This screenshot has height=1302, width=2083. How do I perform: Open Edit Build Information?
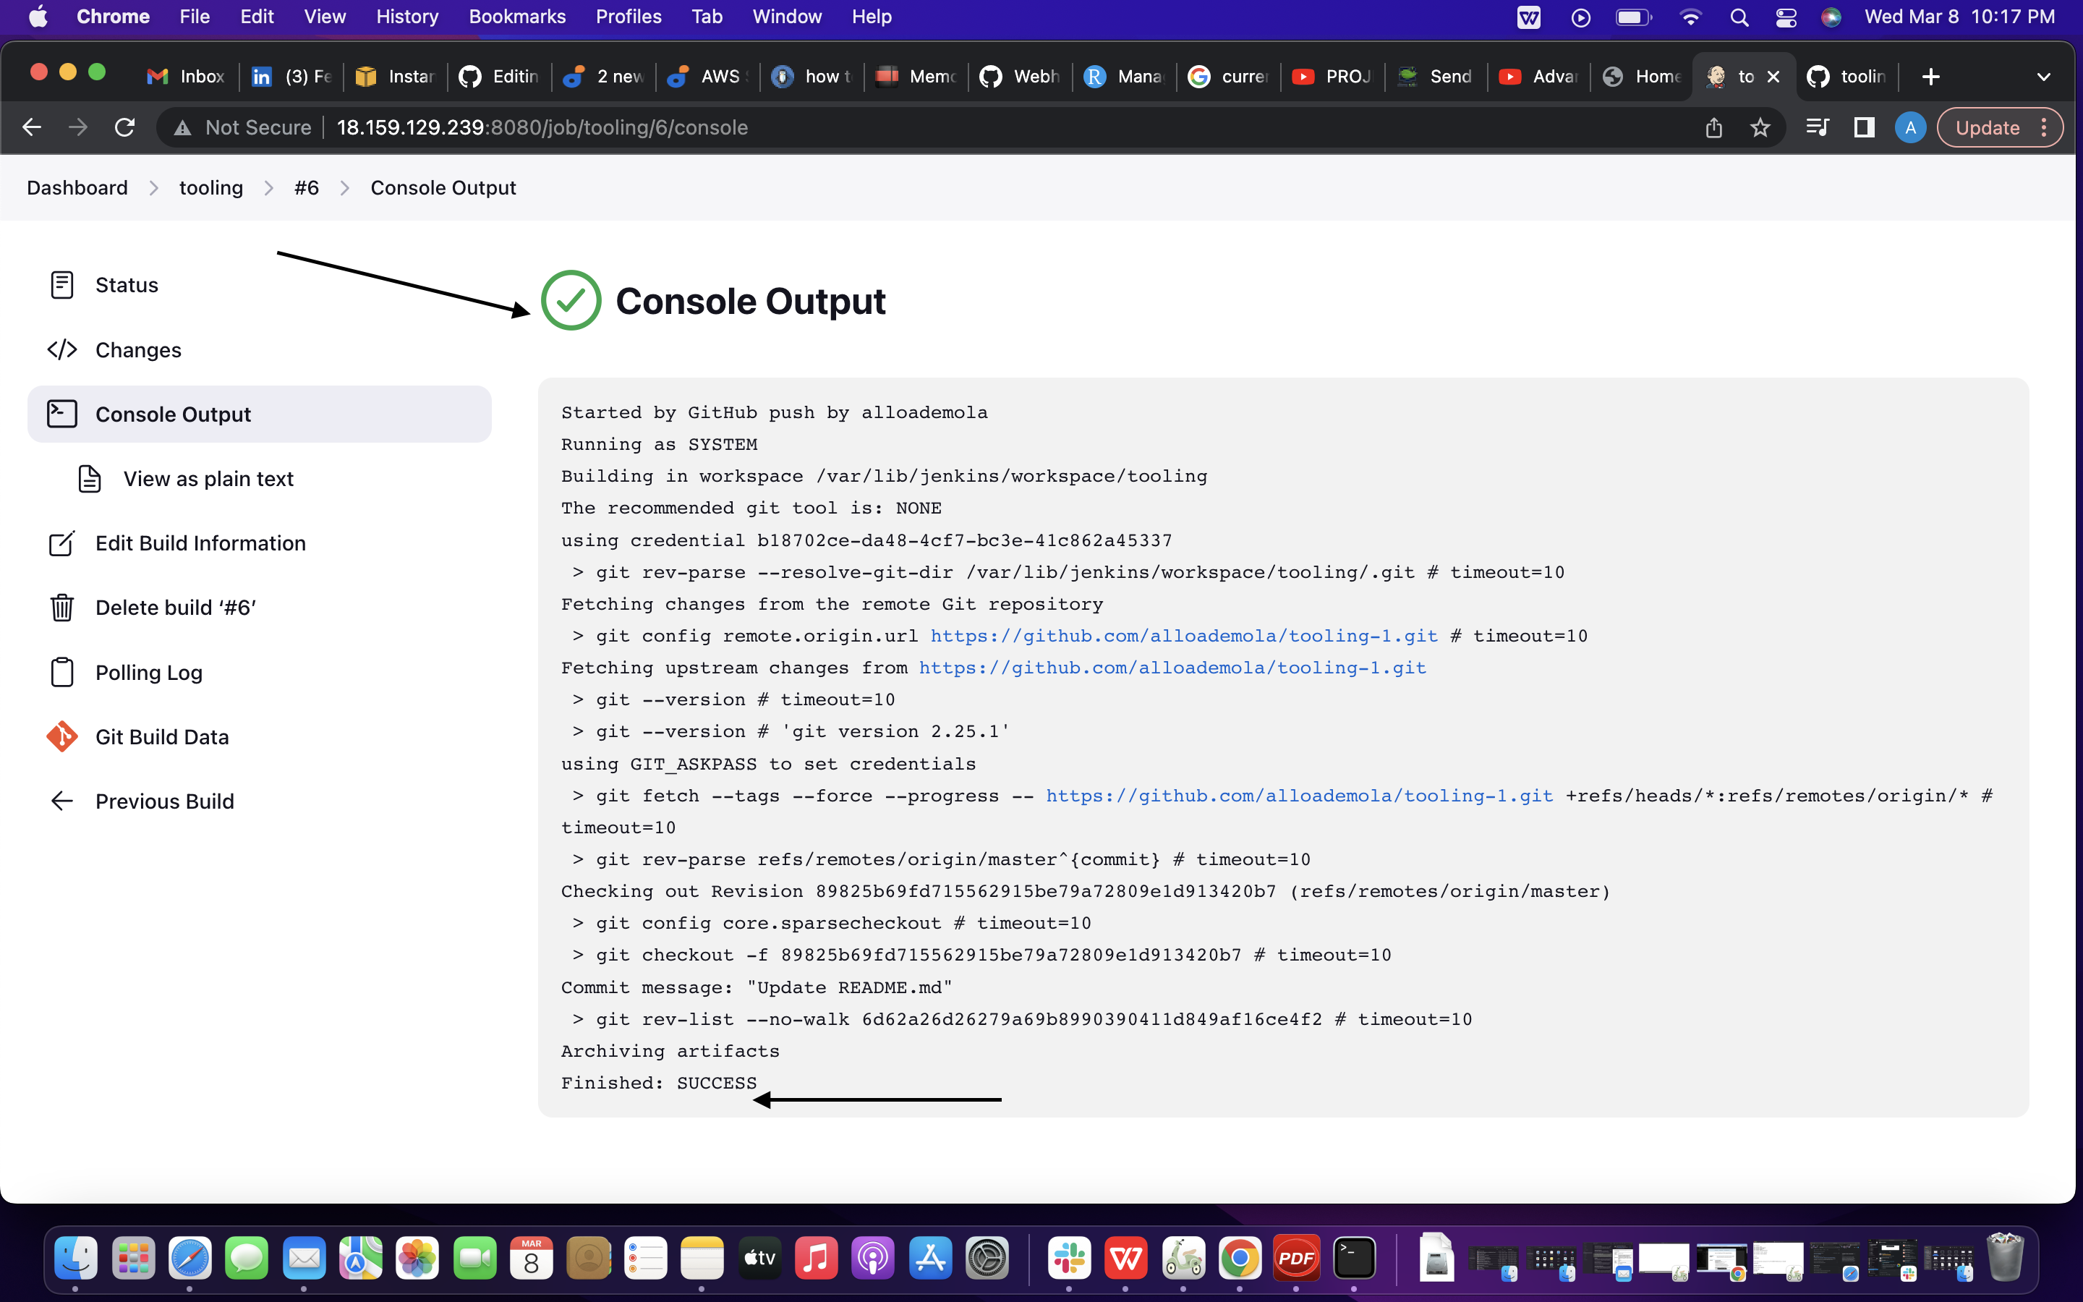click(200, 542)
